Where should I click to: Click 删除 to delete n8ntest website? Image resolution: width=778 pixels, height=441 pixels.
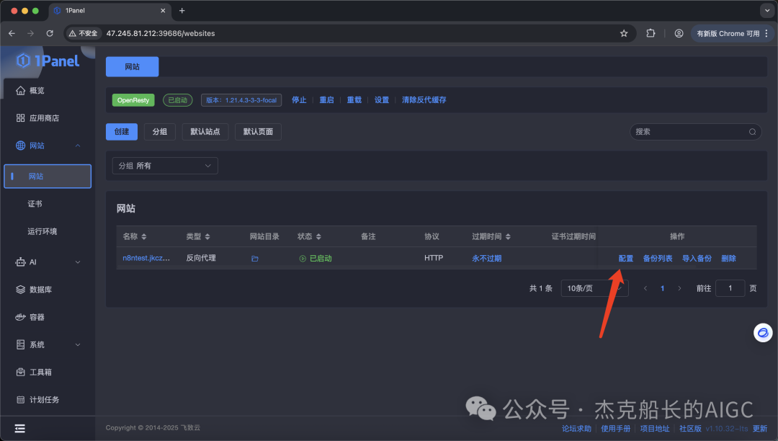point(728,259)
